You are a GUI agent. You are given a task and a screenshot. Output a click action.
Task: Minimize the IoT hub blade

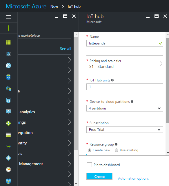point(148,17)
